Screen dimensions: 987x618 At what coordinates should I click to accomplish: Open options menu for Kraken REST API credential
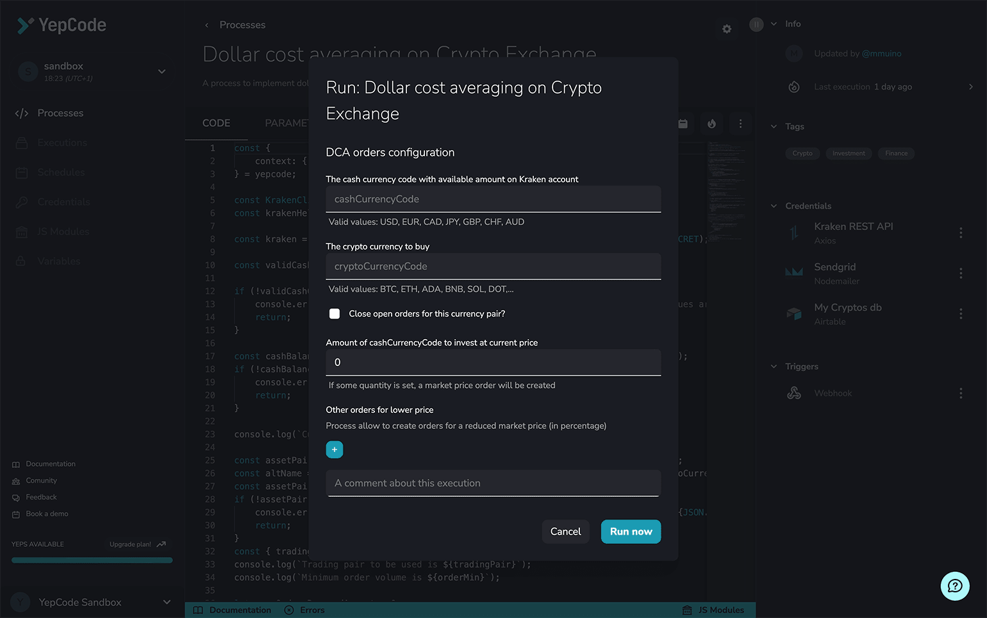[961, 233]
